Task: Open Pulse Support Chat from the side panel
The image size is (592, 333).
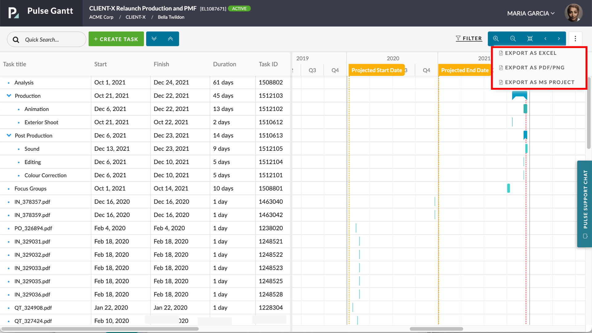Action: (x=584, y=203)
